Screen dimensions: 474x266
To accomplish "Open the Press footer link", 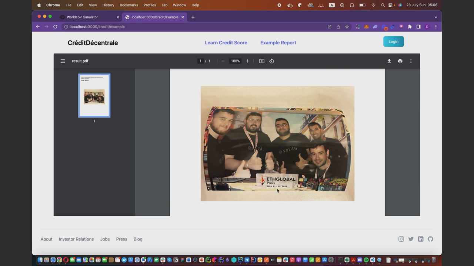I will tap(121, 239).
